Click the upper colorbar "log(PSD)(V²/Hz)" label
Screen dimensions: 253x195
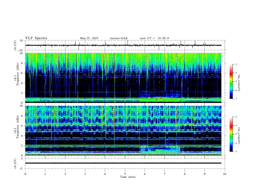[239, 83]
